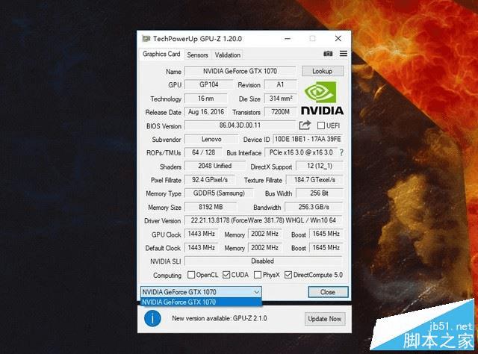Click the Bus Interface PCIe field
The width and height of the screenshot is (478, 354).
click(x=301, y=152)
